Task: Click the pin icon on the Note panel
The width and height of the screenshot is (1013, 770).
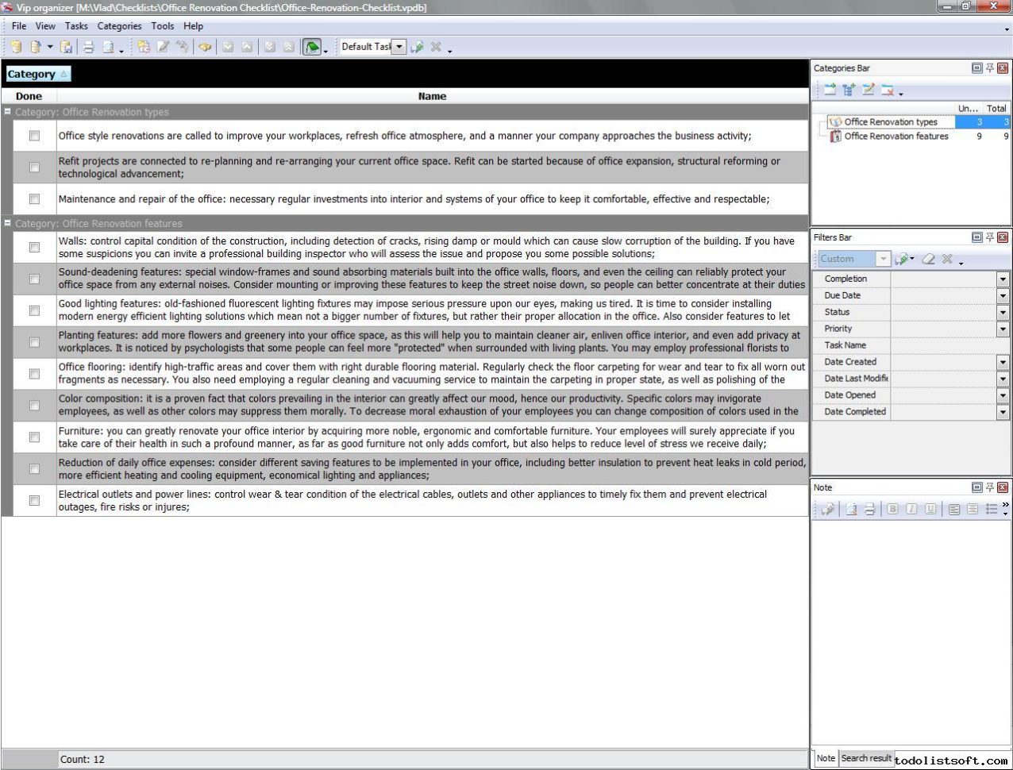Action: click(x=991, y=487)
